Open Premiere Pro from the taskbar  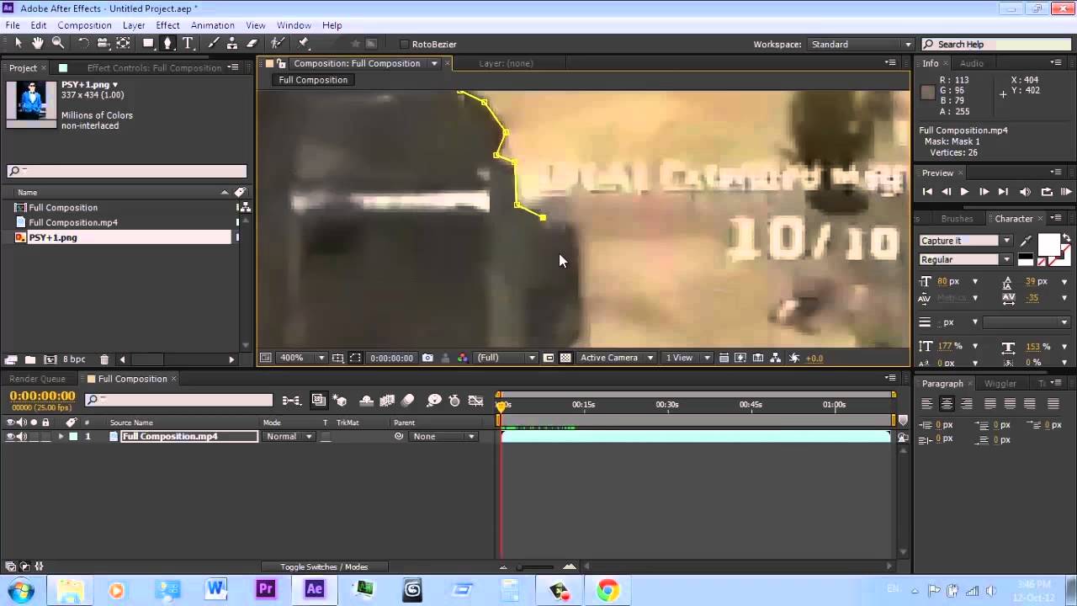(266, 589)
